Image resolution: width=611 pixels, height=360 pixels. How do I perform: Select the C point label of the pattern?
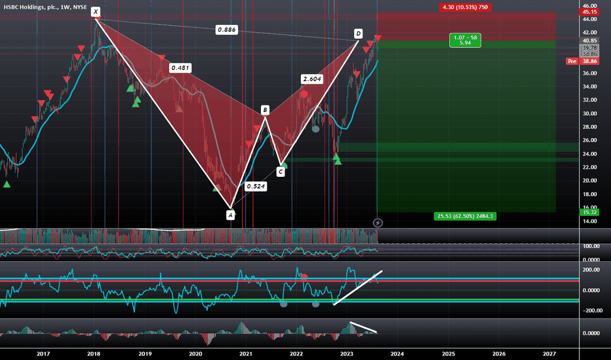pyautogui.click(x=280, y=171)
